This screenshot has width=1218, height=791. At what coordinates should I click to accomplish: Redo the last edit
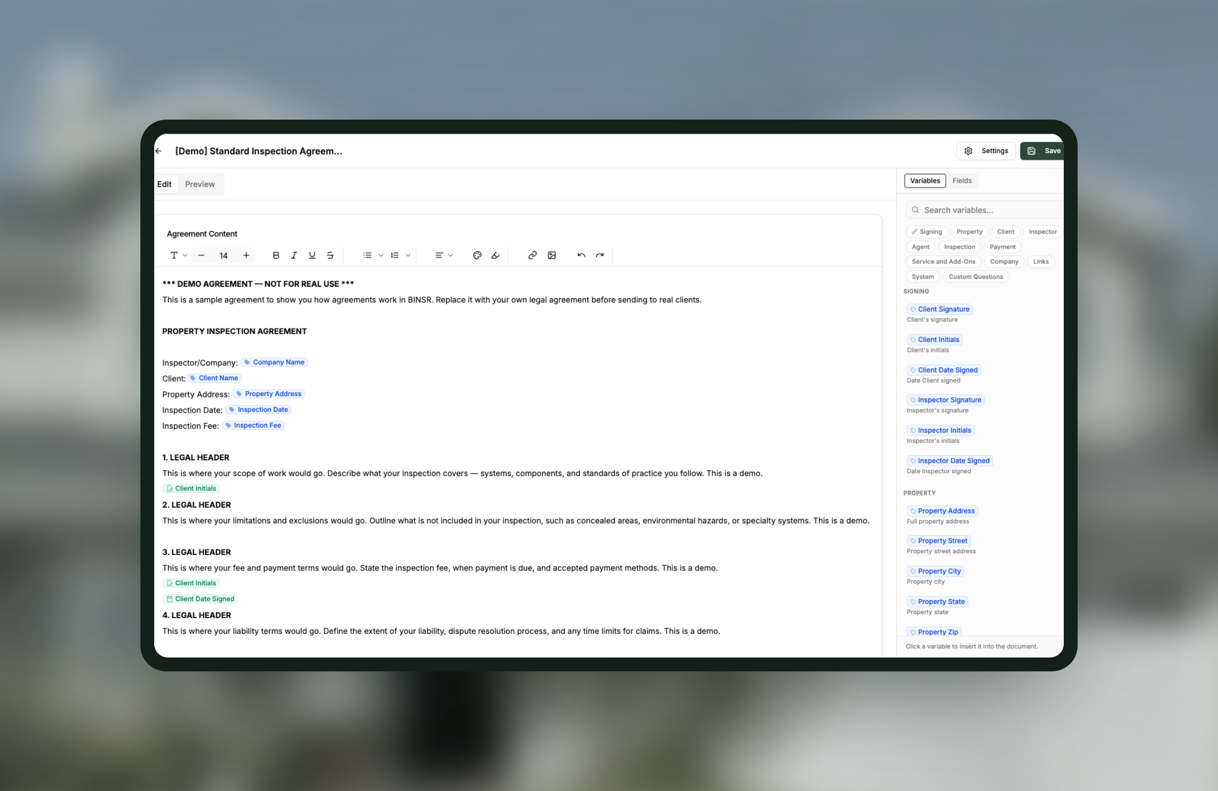[x=600, y=255]
